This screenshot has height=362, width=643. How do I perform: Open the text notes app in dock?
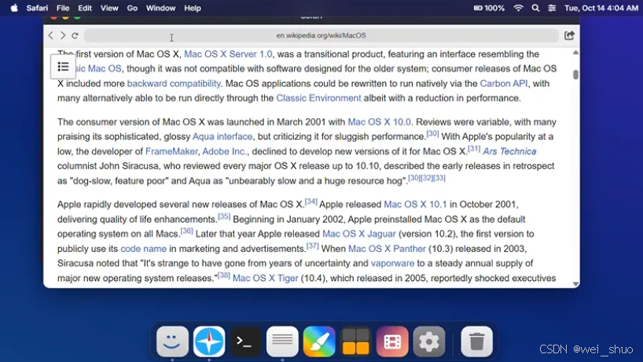pyautogui.click(x=282, y=342)
